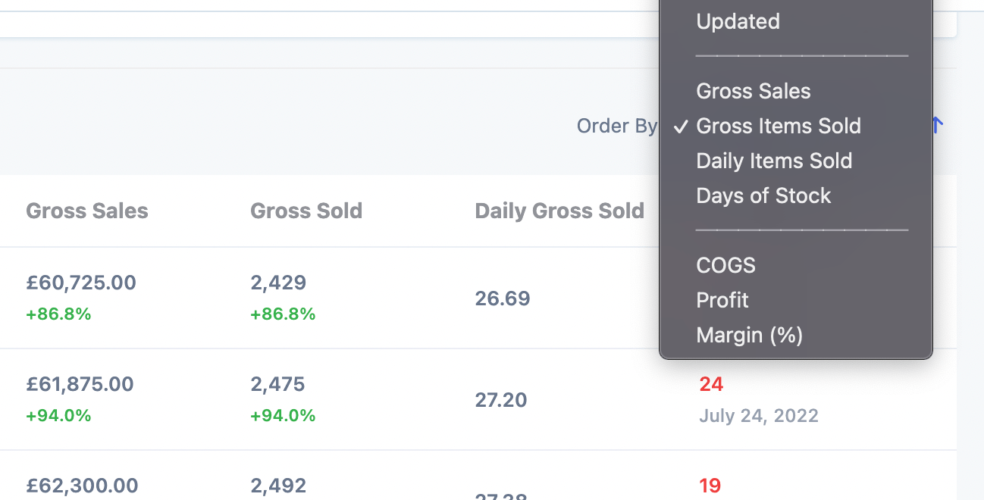Image resolution: width=984 pixels, height=500 pixels.
Task: Select 'Updated' from the Order By menu
Action: click(x=738, y=22)
